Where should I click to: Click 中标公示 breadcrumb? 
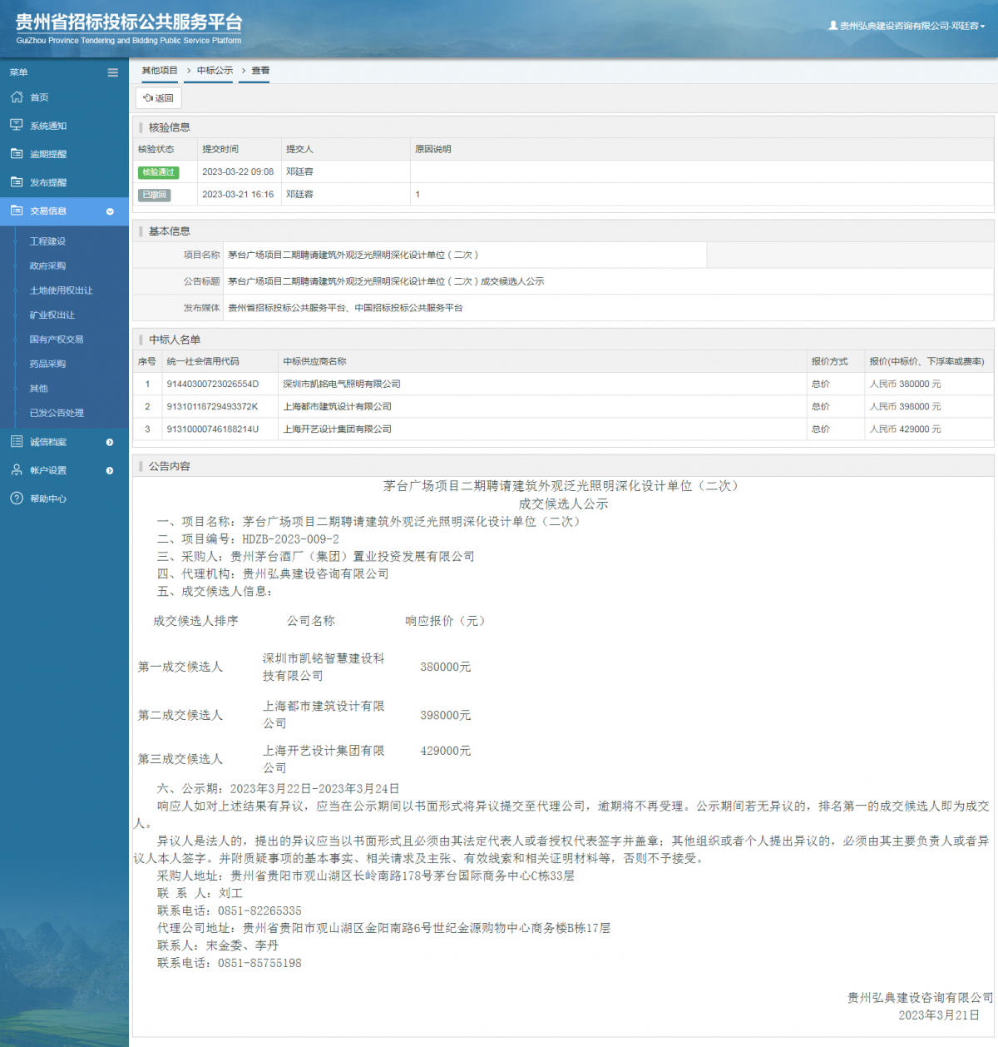coord(215,71)
